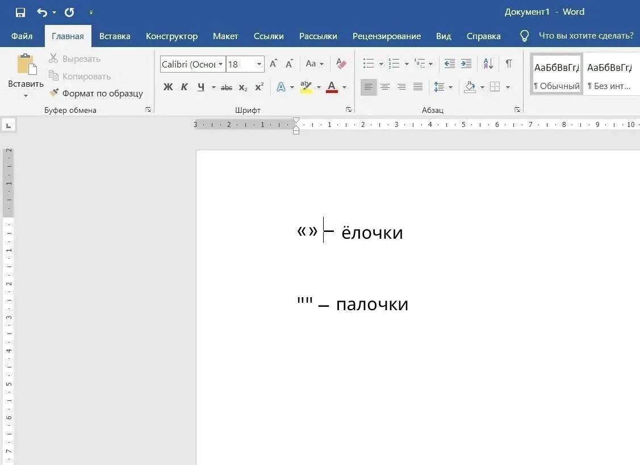Increase font size with enlarge icon
640x465 pixels.
tap(274, 64)
